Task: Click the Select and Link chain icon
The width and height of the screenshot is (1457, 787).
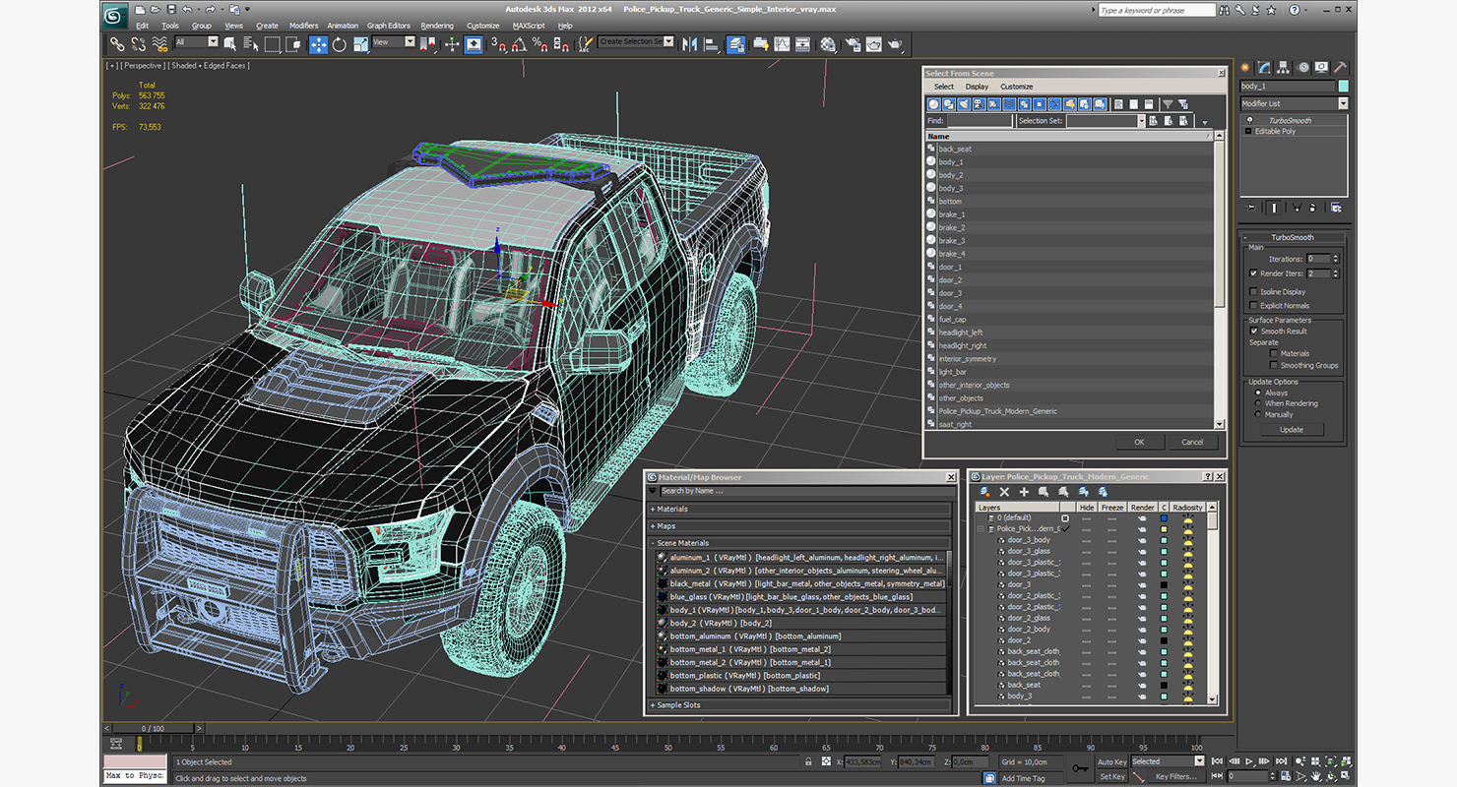Action: (x=117, y=44)
